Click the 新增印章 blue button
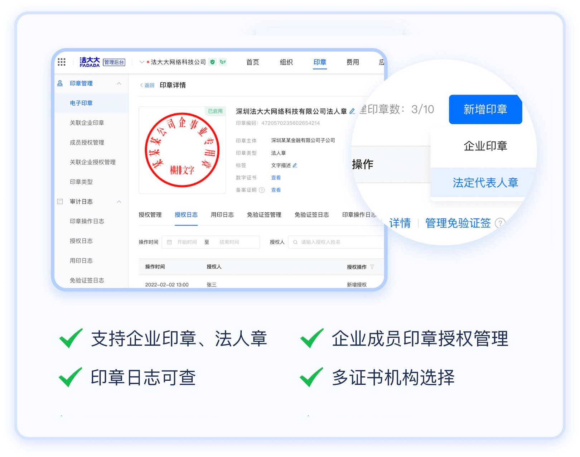 pos(485,109)
